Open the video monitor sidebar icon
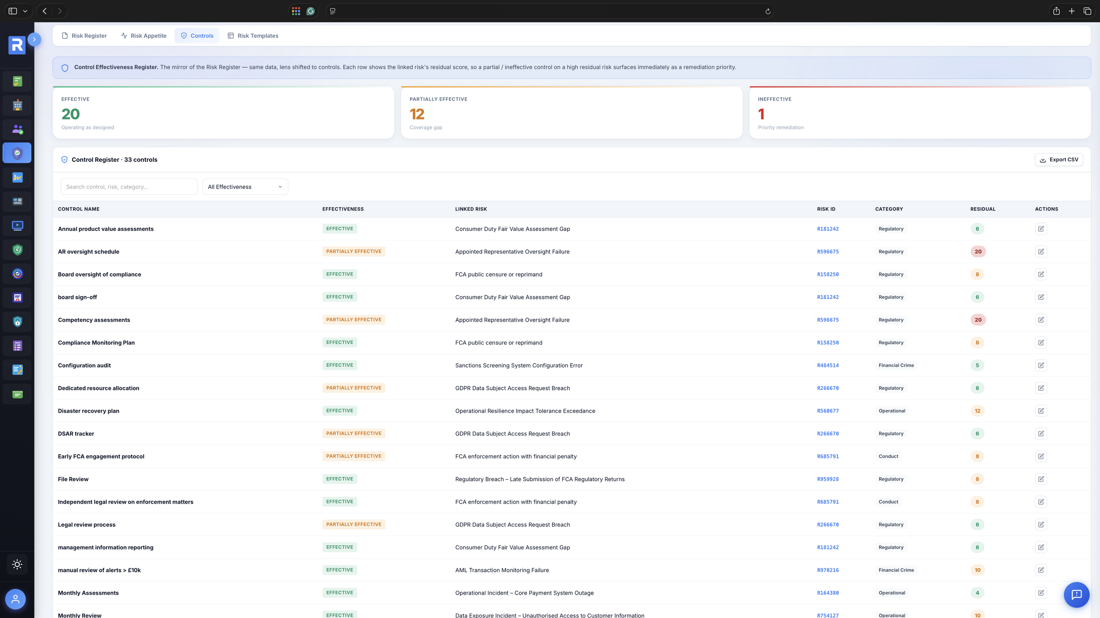Viewport: 1100px width, 618px height. [x=17, y=225]
